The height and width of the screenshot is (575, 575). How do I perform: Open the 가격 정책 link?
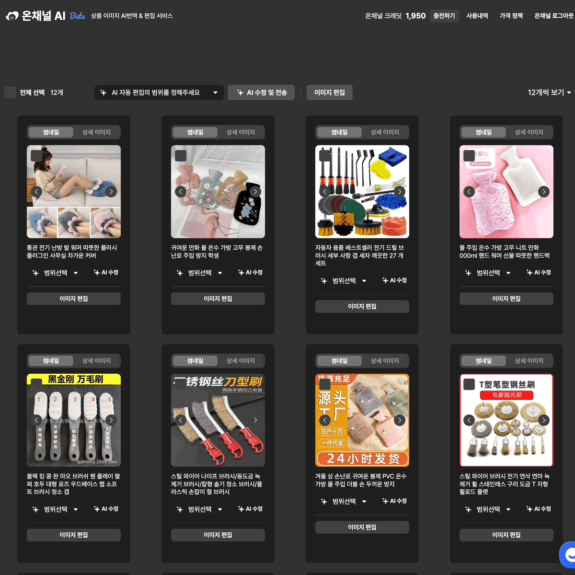[x=511, y=16]
